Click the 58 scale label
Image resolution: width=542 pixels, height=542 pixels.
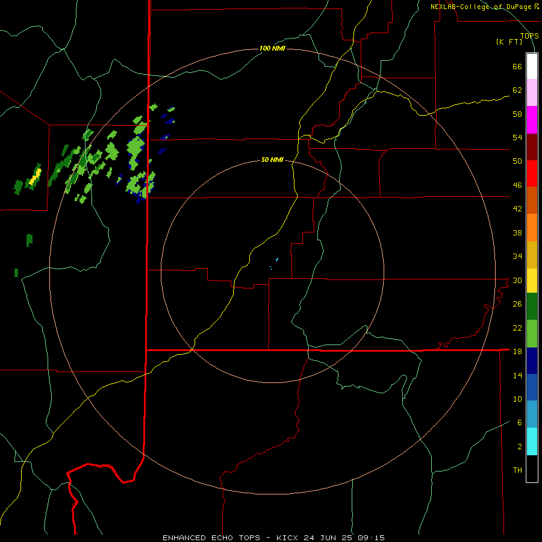pos(517,114)
